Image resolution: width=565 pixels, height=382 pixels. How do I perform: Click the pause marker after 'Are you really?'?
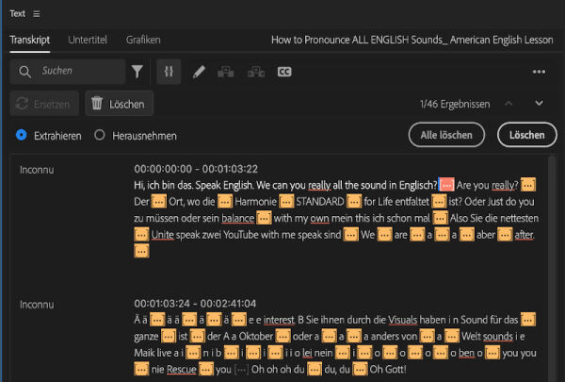[x=528, y=185]
